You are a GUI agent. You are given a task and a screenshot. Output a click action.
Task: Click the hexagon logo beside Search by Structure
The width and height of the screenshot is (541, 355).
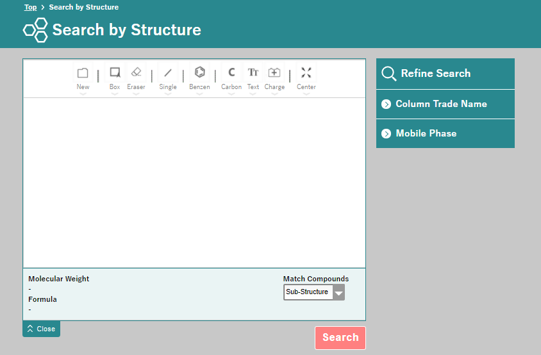35,30
